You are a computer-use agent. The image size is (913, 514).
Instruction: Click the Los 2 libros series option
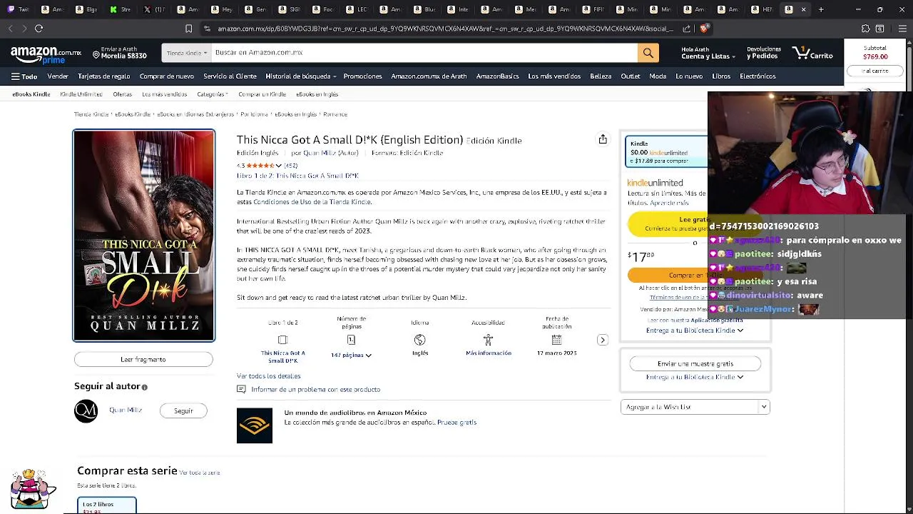106,506
